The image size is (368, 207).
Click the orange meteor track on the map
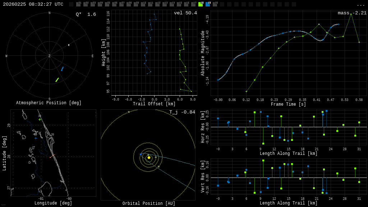tap(52, 156)
